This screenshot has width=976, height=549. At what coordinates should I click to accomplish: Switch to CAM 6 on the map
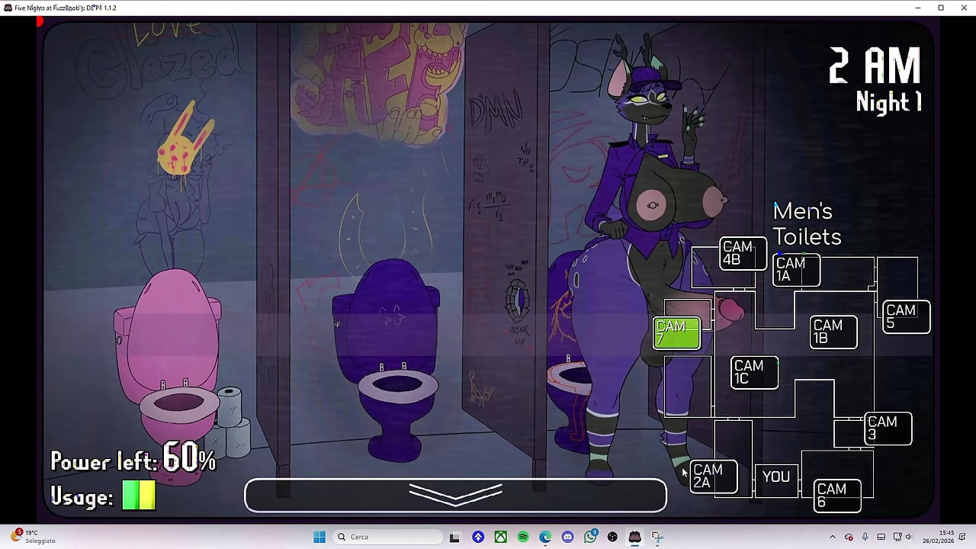pyautogui.click(x=837, y=496)
